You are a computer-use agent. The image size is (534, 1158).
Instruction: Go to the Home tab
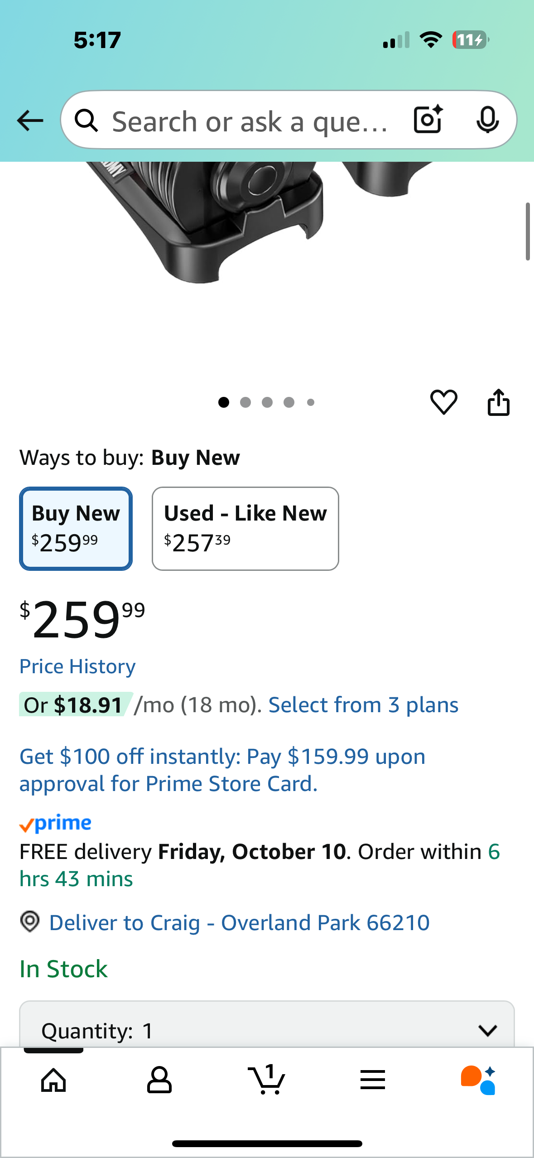pos(53,1080)
